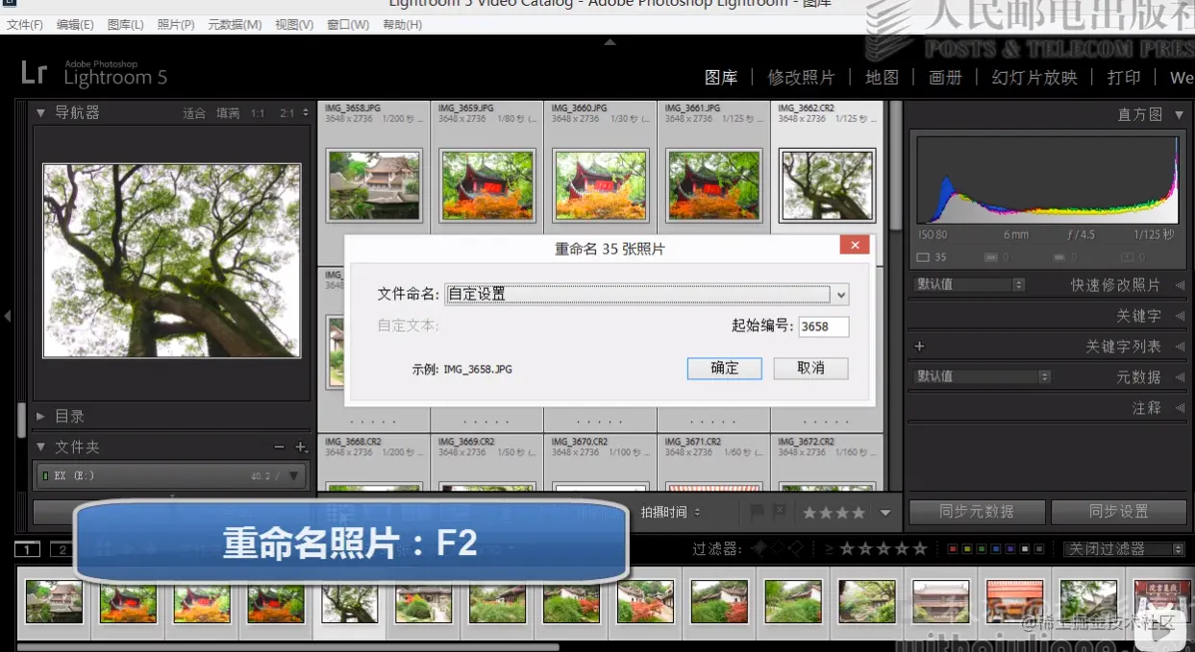The height and width of the screenshot is (652, 1195).
Task: Open the toolbar options triangle menu
Action: (x=885, y=513)
